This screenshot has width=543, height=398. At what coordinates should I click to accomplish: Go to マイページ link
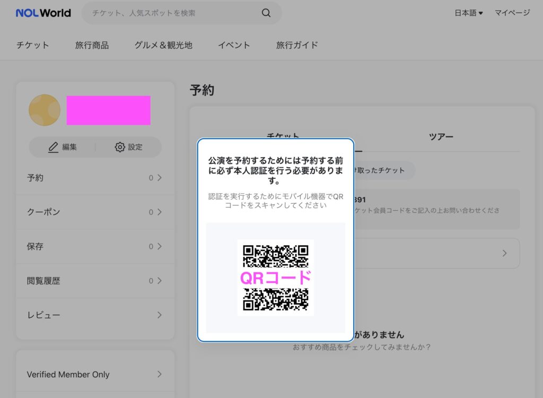point(512,13)
